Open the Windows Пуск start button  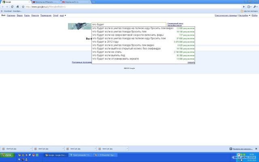[x=7, y=155]
